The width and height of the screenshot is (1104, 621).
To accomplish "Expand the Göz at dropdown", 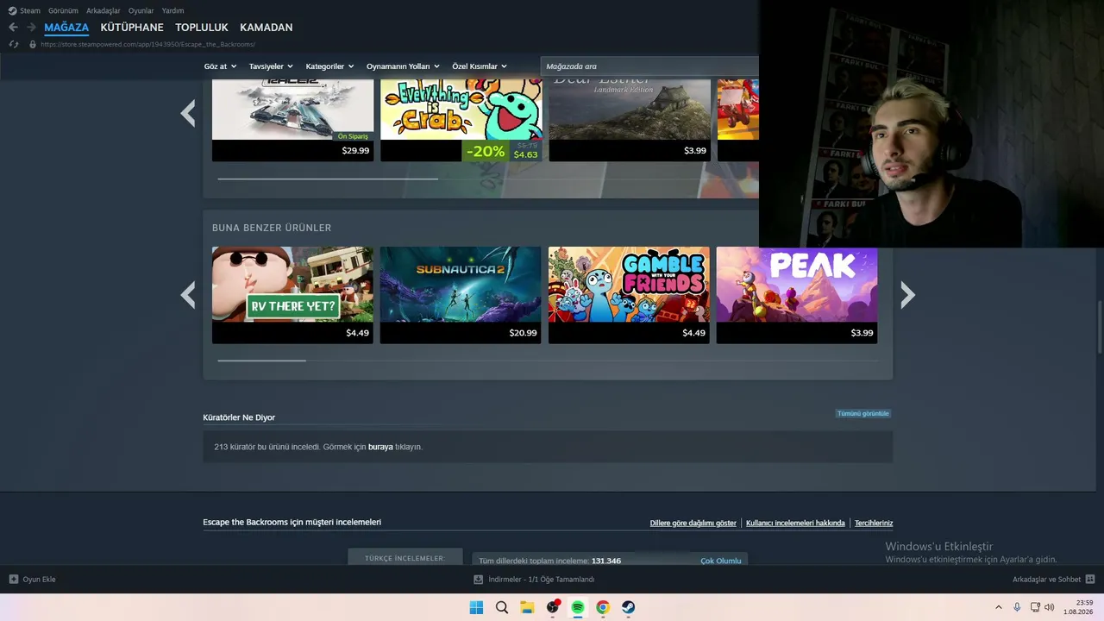I will [x=220, y=66].
